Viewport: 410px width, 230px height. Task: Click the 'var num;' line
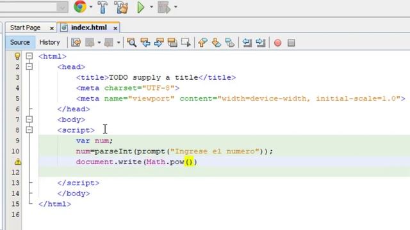pyautogui.click(x=94, y=141)
